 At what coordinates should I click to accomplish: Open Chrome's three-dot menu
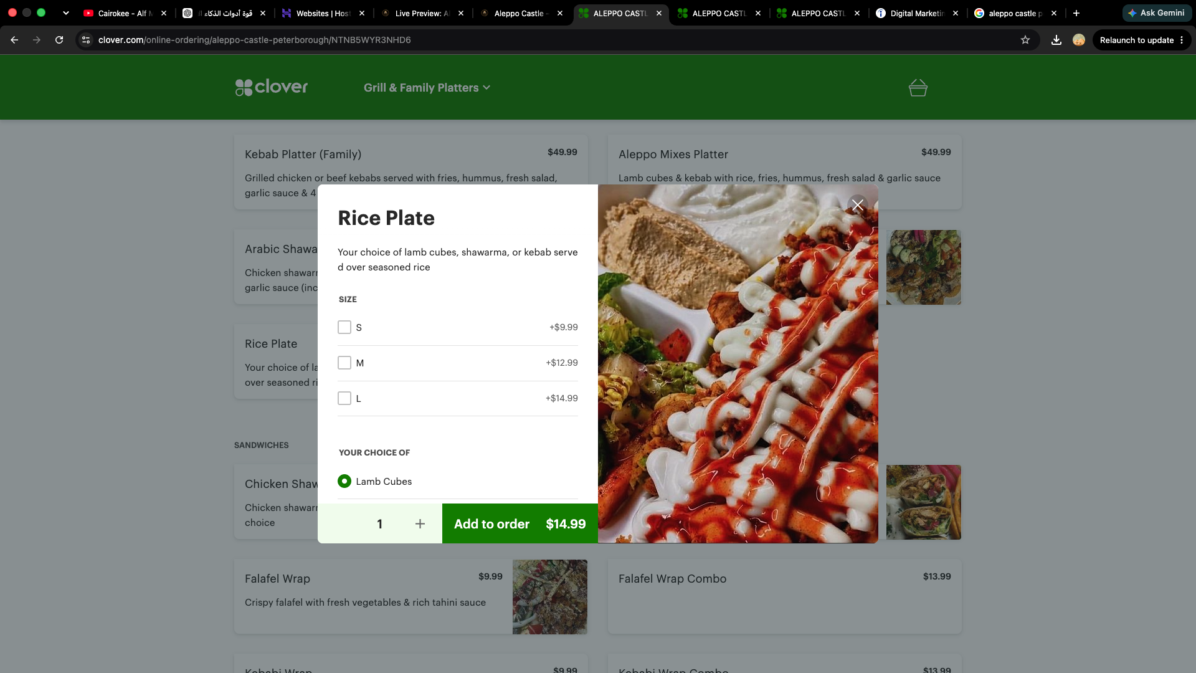[x=1182, y=40]
